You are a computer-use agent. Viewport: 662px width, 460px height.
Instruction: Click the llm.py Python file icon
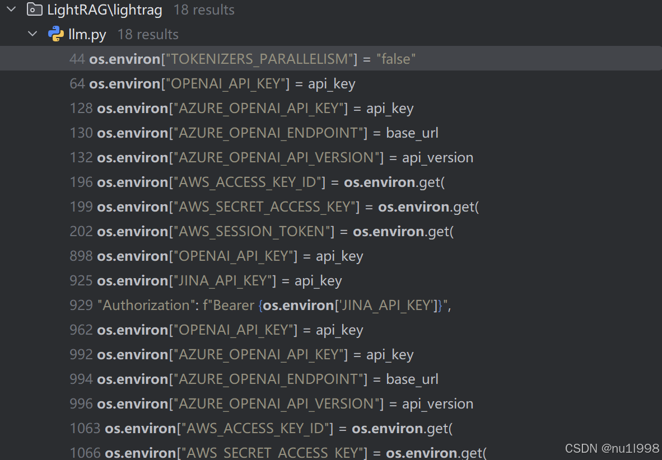56,34
